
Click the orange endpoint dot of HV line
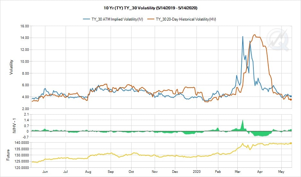point(291,99)
